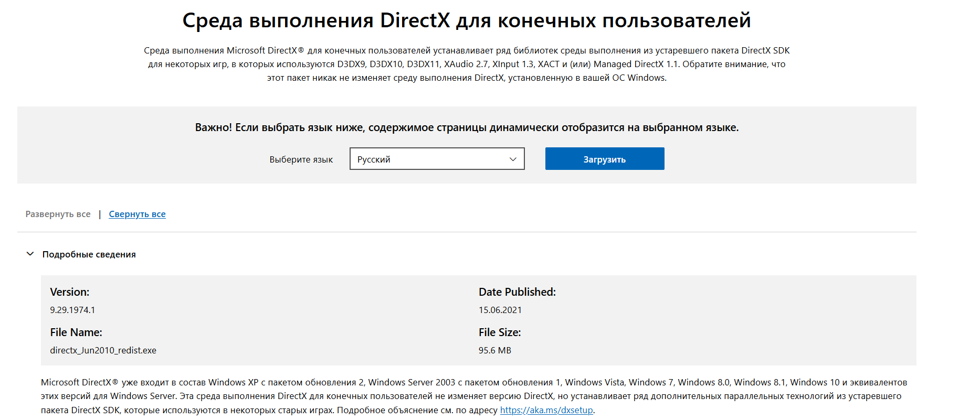Click file size value 95.6 MB
The height and width of the screenshot is (420, 959).
pyautogui.click(x=494, y=350)
